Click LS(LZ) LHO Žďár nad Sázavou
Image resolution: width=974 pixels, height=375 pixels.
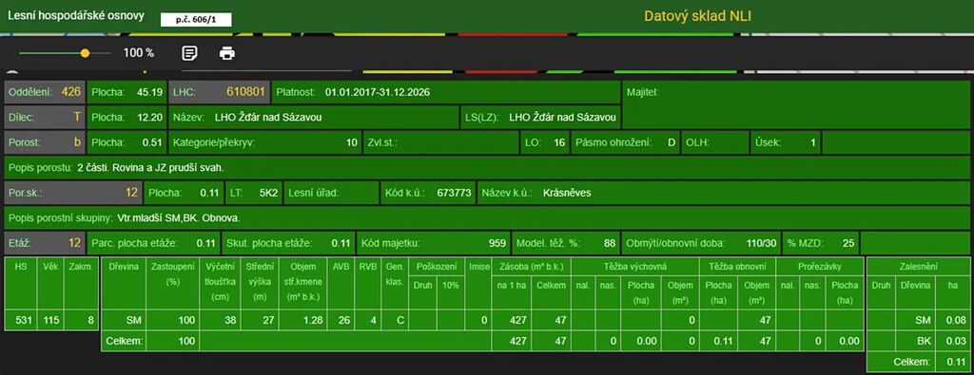(x=539, y=117)
